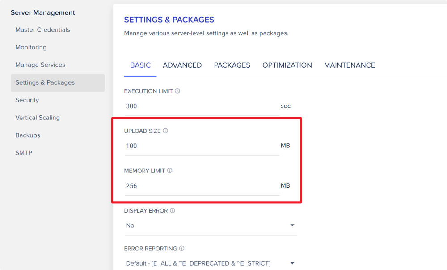Switch to the Advanced tab
The height and width of the screenshot is (270, 447).
182,65
